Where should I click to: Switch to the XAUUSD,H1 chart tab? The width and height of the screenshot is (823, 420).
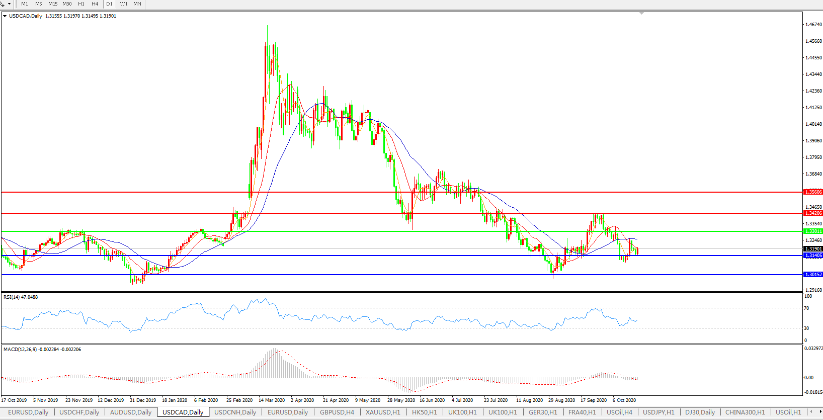coord(383,412)
